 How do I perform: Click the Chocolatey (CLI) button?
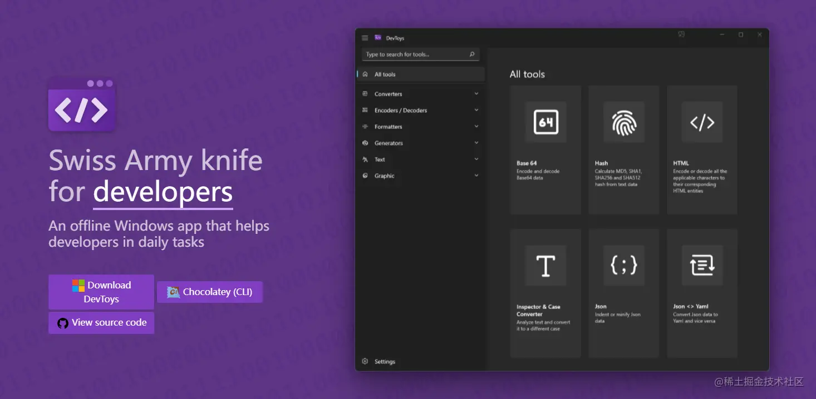pos(210,292)
